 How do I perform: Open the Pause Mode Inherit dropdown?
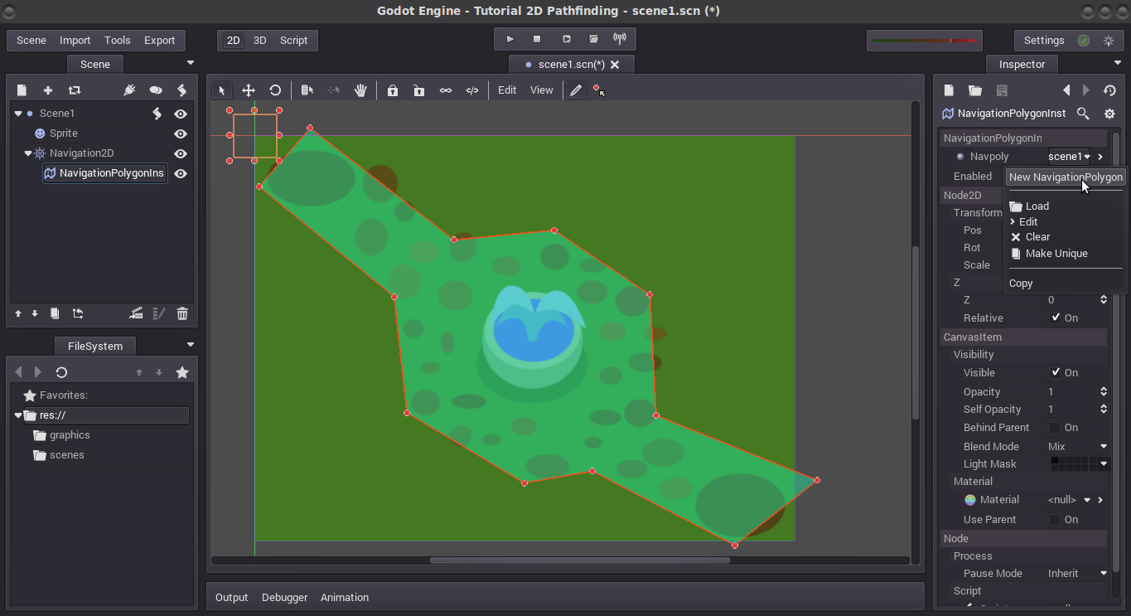1077,573
